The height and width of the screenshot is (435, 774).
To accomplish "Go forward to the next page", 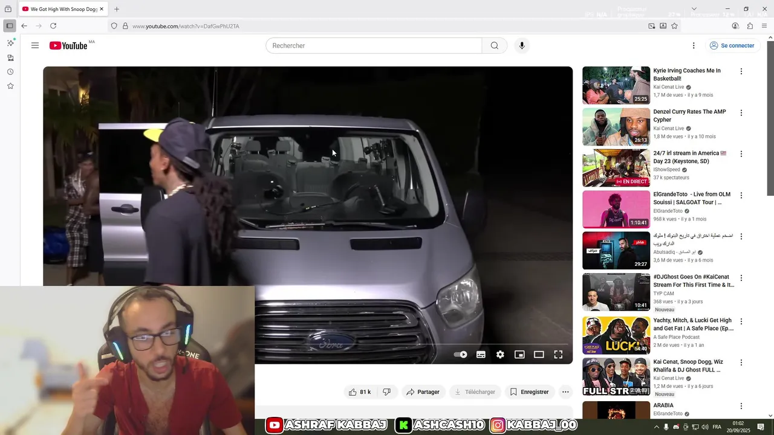I will pyautogui.click(x=39, y=26).
